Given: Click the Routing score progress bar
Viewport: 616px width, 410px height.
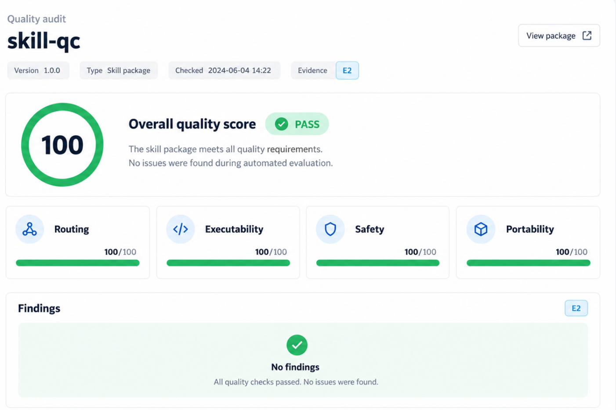Looking at the screenshot, I should (78, 263).
